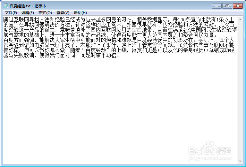Viewport: 246px width, 167px height.
Task: Close the 百度经验.txt Notepad window
Action: point(238,6)
